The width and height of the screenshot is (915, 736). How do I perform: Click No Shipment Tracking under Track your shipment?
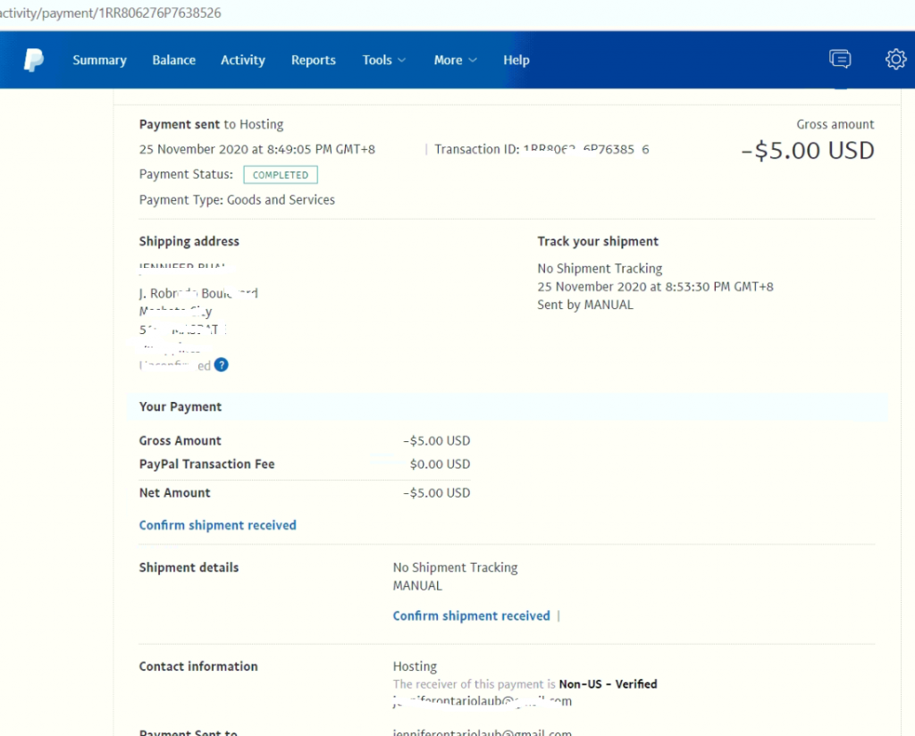pos(600,268)
